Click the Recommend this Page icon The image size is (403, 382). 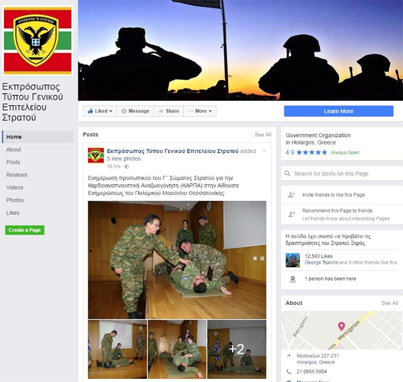(x=291, y=214)
